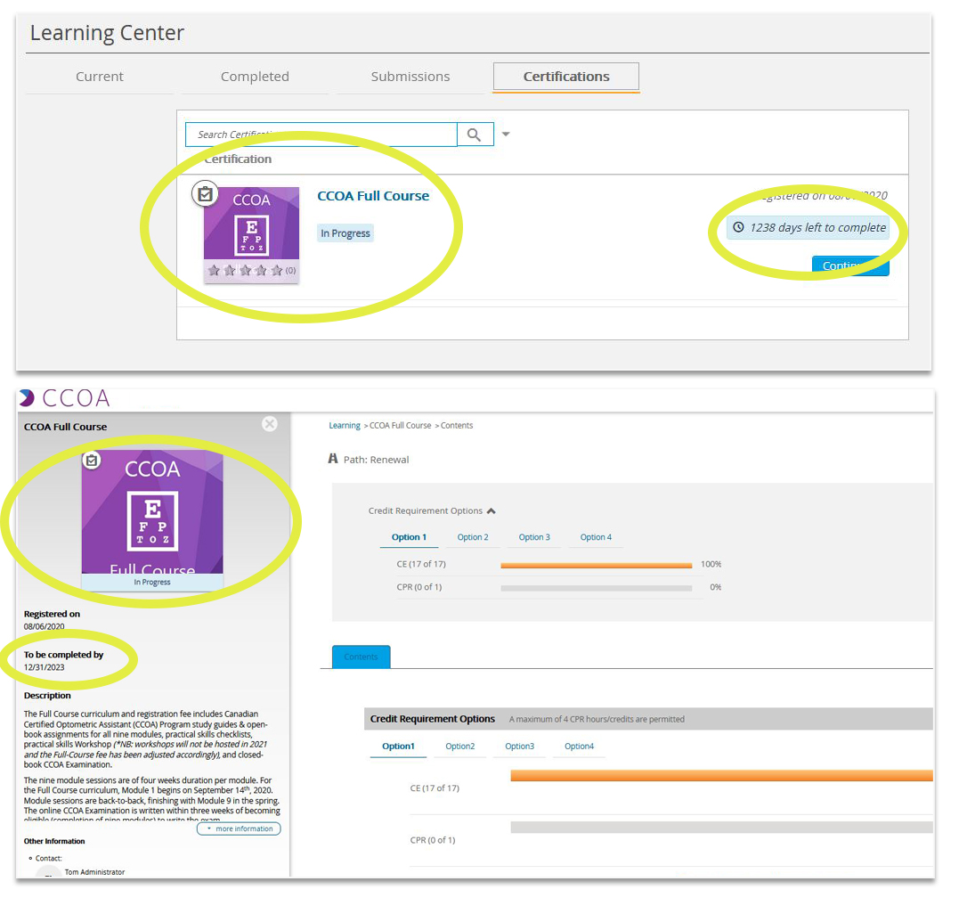Click the search magnifier icon
The image size is (959, 906).
(x=475, y=135)
